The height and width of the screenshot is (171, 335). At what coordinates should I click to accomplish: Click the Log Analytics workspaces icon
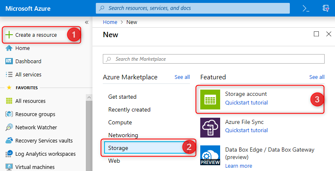[x=9, y=154]
